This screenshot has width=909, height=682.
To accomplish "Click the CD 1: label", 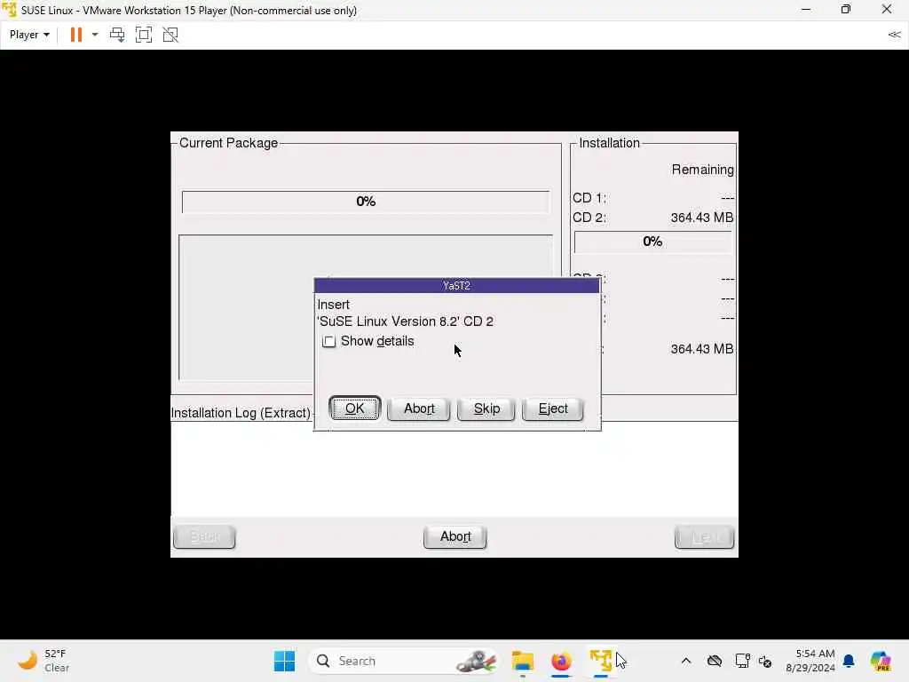I will [x=589, y=198].
